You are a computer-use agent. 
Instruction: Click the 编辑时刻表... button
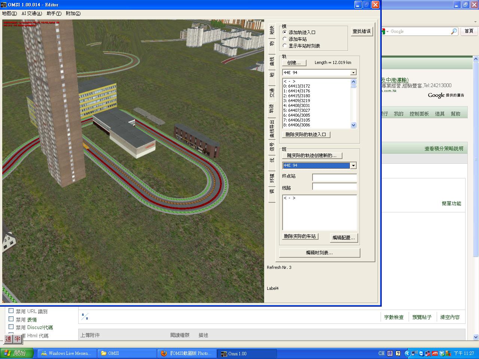pos(320,253)
